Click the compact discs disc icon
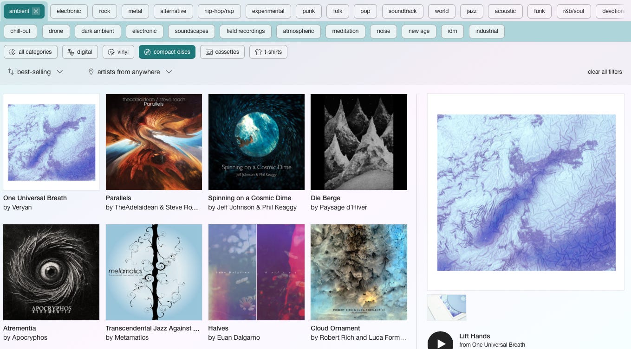Image resolution: width=631 pixels, height=349 pixels. (x=148, y=52)
